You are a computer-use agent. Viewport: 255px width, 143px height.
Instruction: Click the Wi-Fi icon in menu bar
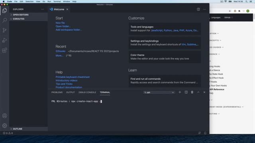click(x=226, y=2)
